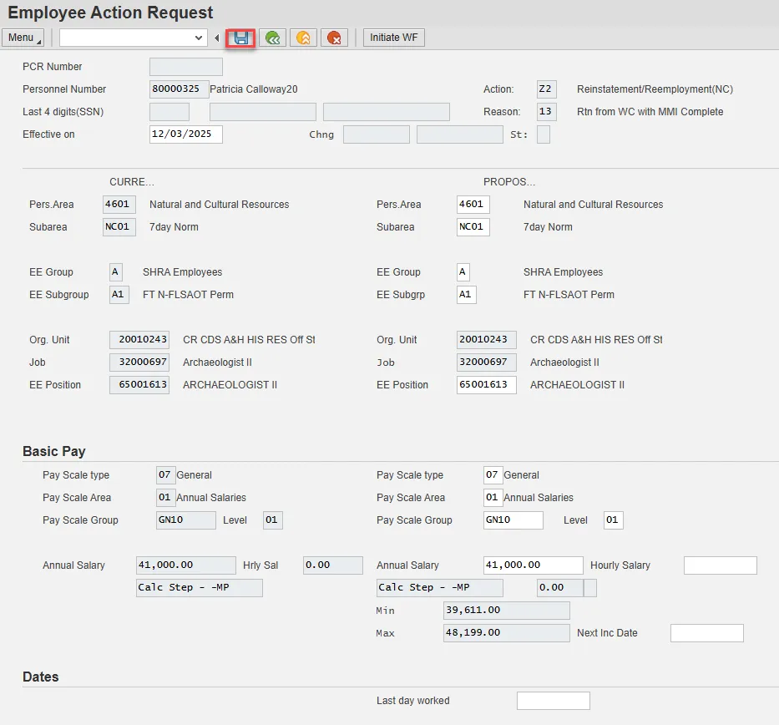Click the proposed Pers.Area 4601 field
779x725 pixels.
(473, 205)
